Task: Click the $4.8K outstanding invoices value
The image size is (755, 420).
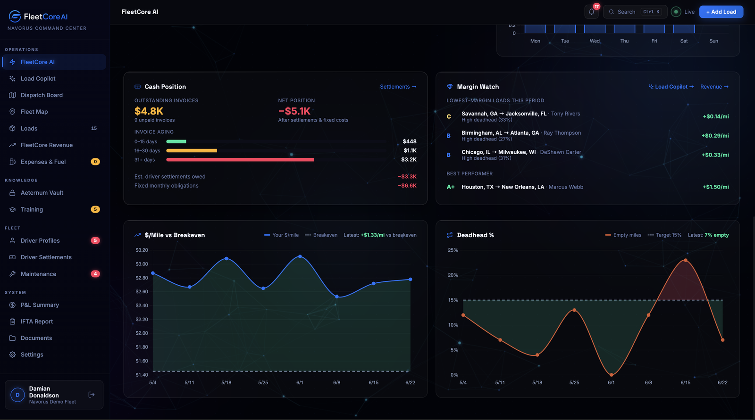Action: click(x=149, y=111)
